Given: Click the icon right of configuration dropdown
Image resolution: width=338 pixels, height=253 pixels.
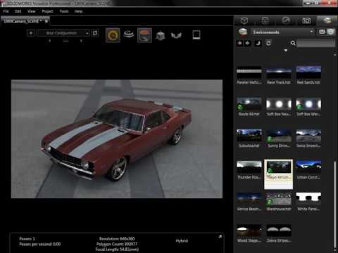Looking at the screenshot, I should 95,33.
